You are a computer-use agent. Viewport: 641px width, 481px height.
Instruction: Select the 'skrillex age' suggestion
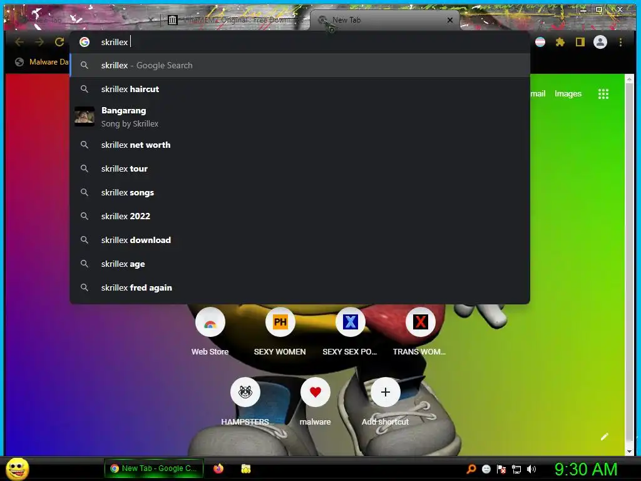coord(300,264)
